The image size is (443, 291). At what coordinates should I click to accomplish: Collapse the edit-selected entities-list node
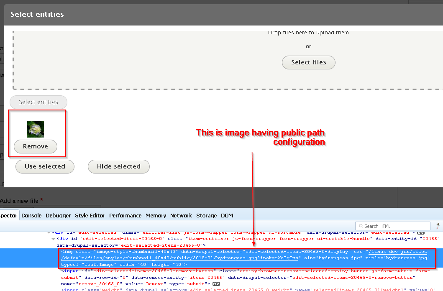(49, 232)
